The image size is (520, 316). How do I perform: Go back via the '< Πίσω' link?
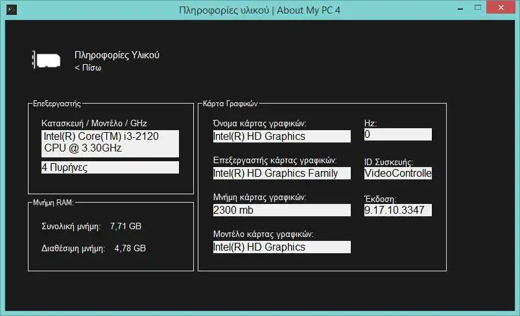point(88,67)
